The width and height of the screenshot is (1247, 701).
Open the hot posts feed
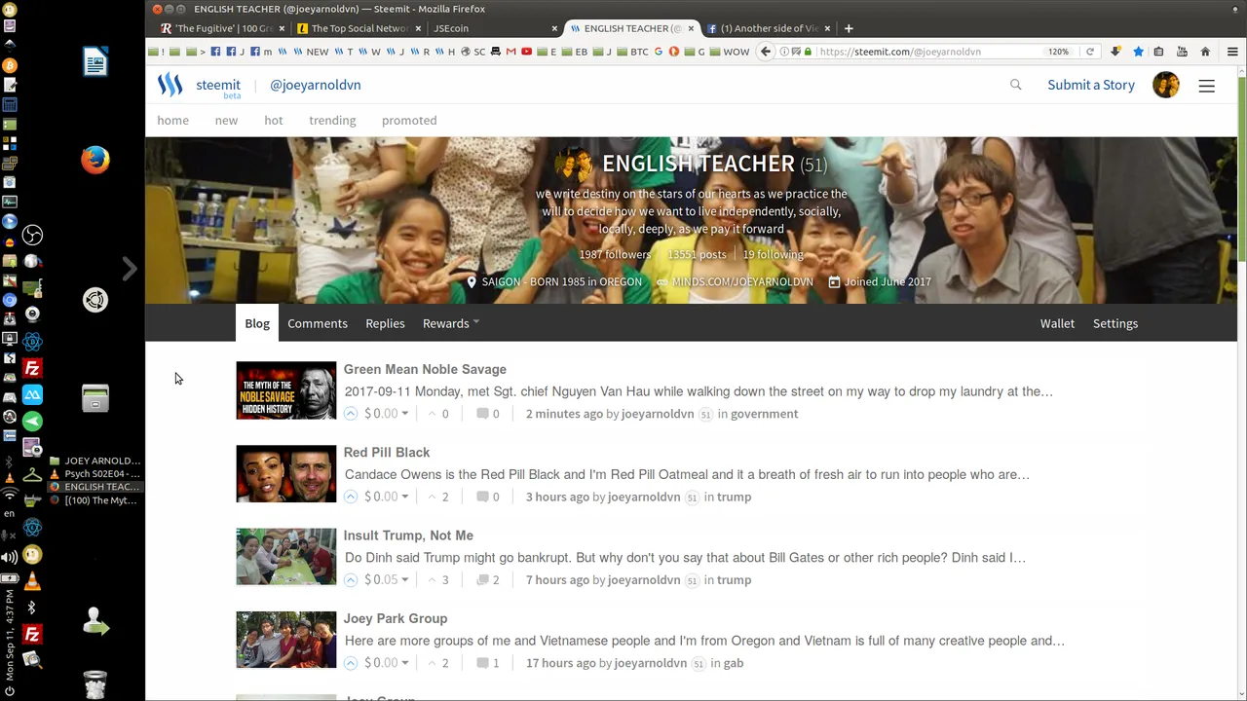(274, 121)
